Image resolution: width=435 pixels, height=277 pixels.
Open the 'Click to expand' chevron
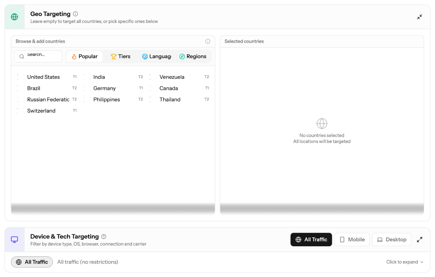tap(422, 262)
